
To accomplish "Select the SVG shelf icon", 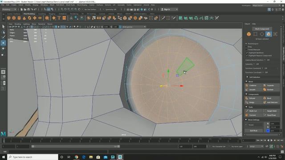I will click(64, 18).
